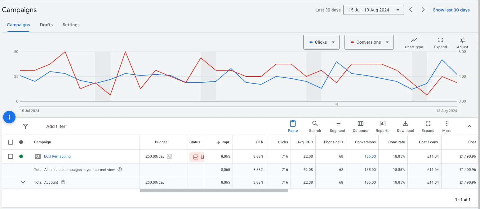
Task: Download the campaign table data
Action: pyautogui.click(x=405, y=124)
